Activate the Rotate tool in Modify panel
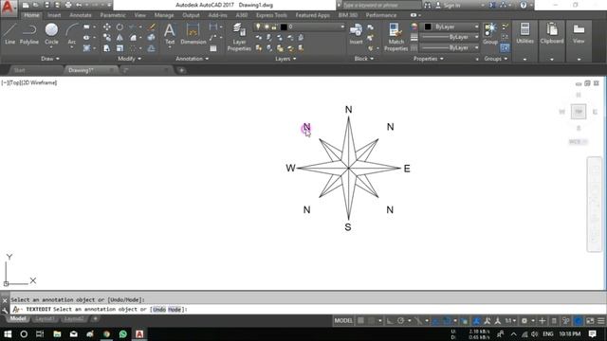Image resolution: width=607 pixels, height=341 pixels. [x=120, y=27]
